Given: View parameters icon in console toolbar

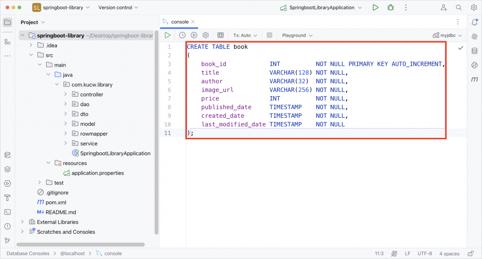Looking at the screenshot, I should click(x=194, y=35).
